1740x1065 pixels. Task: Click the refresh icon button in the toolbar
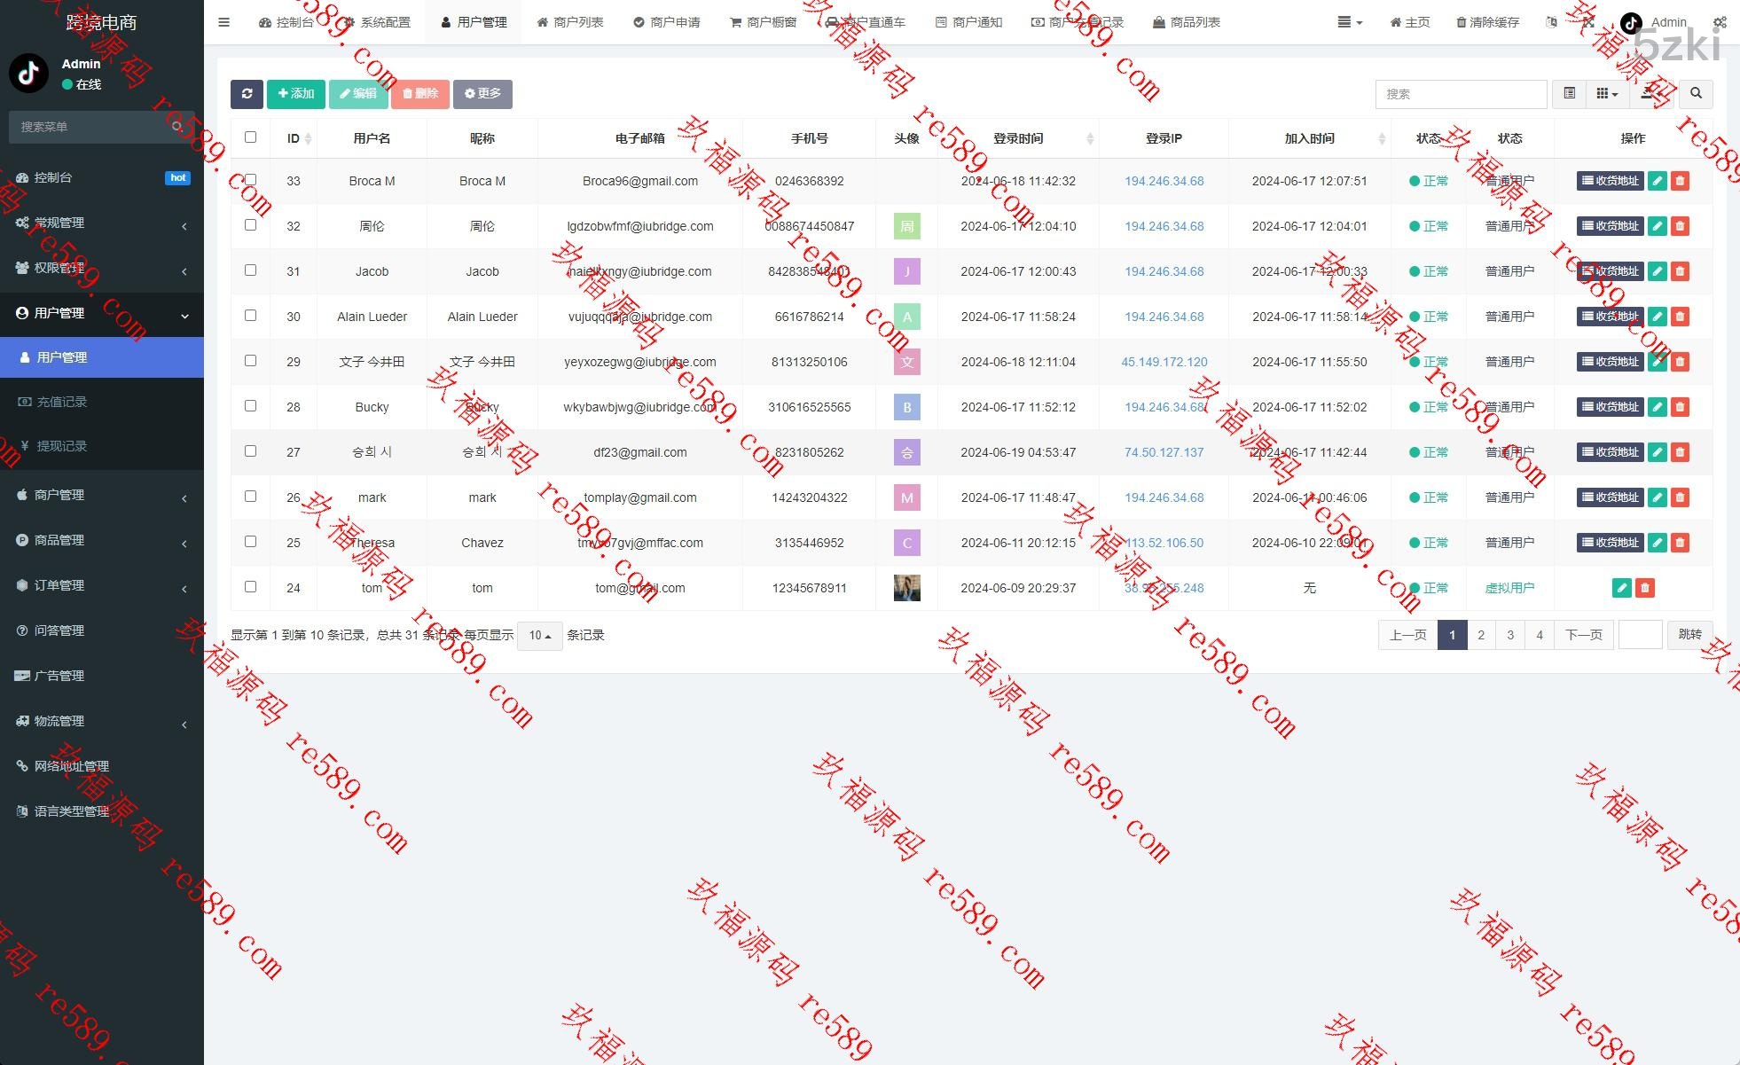[x=247, y=94]
